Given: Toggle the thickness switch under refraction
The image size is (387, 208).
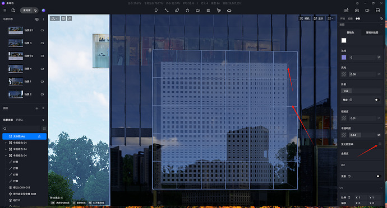Looking at the screenshot, I should (x=377, y=100).
